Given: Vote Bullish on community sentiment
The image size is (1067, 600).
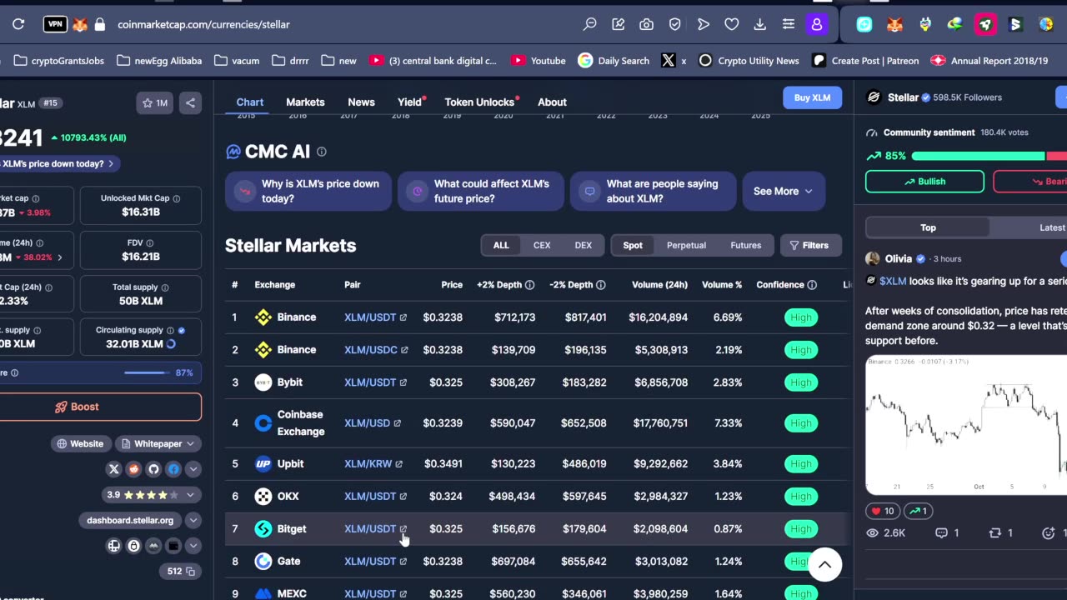Looking at the screenshot, I should 924,182.
